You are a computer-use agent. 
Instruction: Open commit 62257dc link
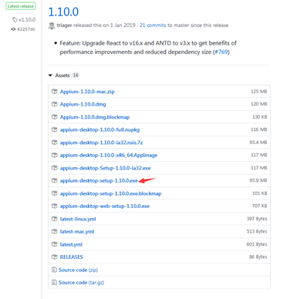[26, 29]
